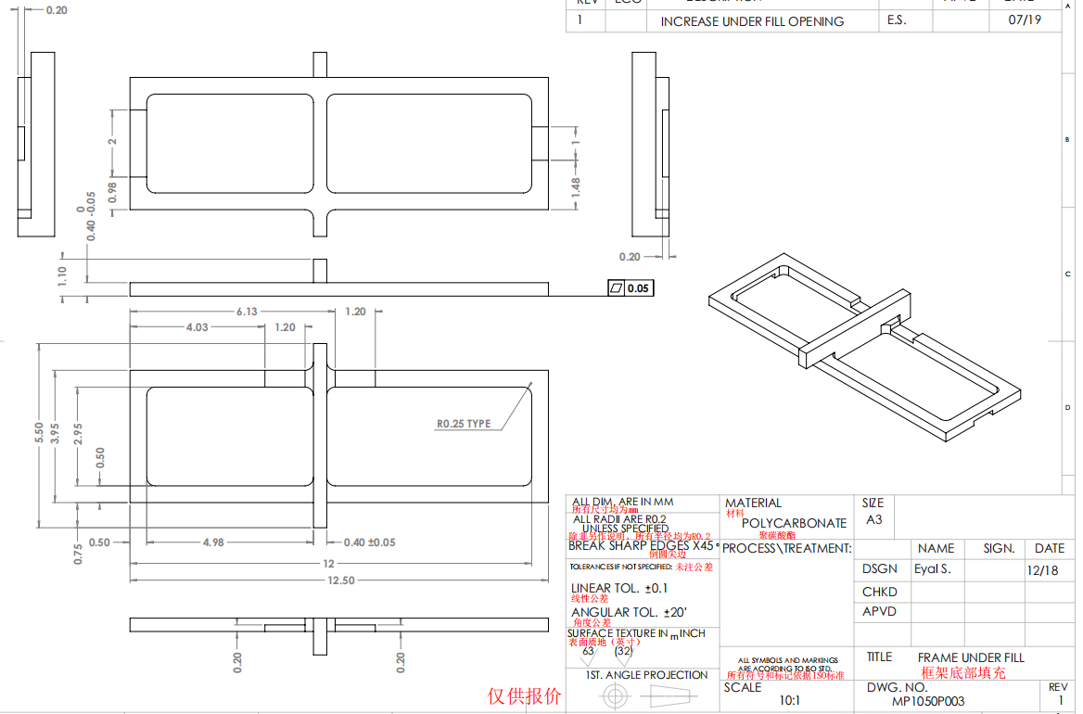Image resolution: width=1083 pixels, height=714 pixels.
Task: Click the '0.75' dimension
Action: coord(77,554)
